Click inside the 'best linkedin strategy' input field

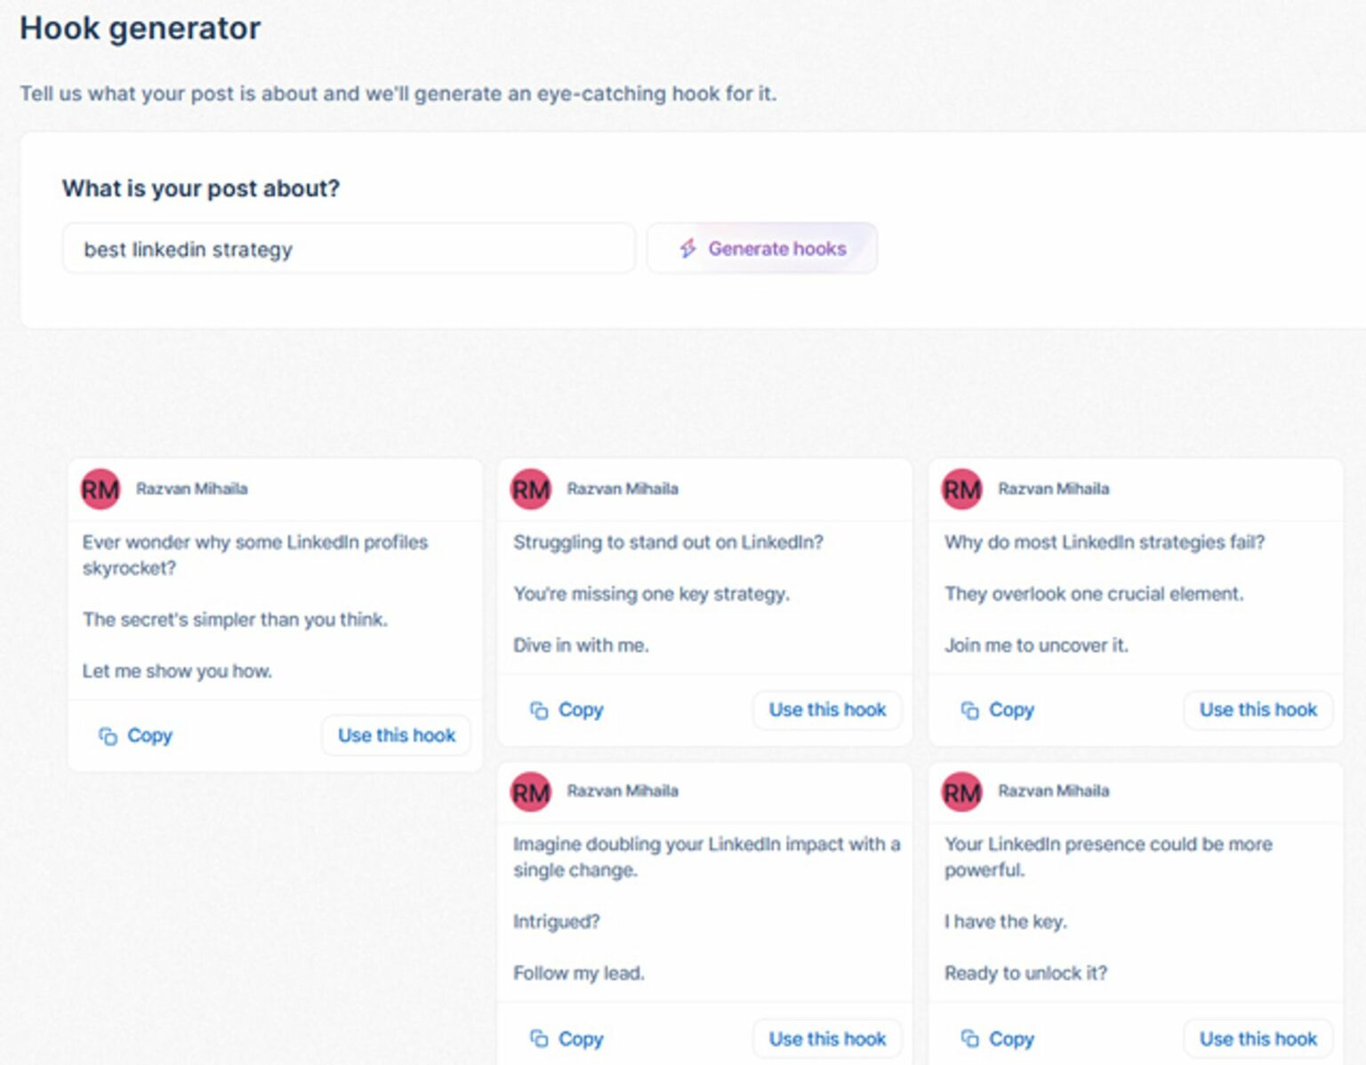pos(348,249)
